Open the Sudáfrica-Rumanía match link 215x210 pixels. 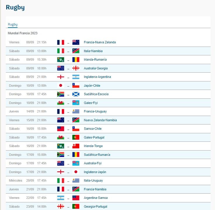[97, 155]
